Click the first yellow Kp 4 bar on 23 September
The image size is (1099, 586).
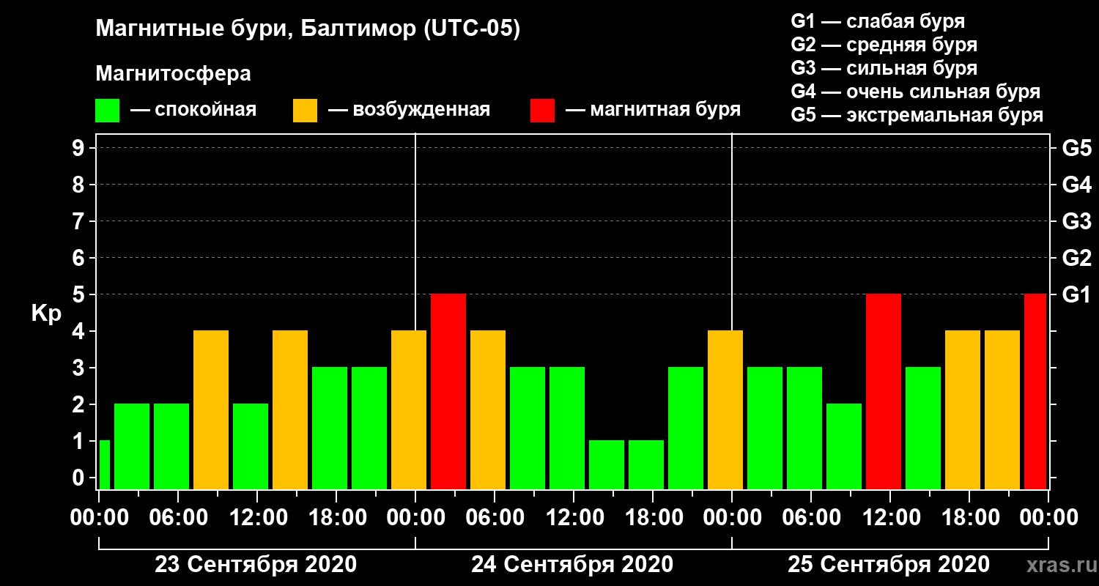211,409
